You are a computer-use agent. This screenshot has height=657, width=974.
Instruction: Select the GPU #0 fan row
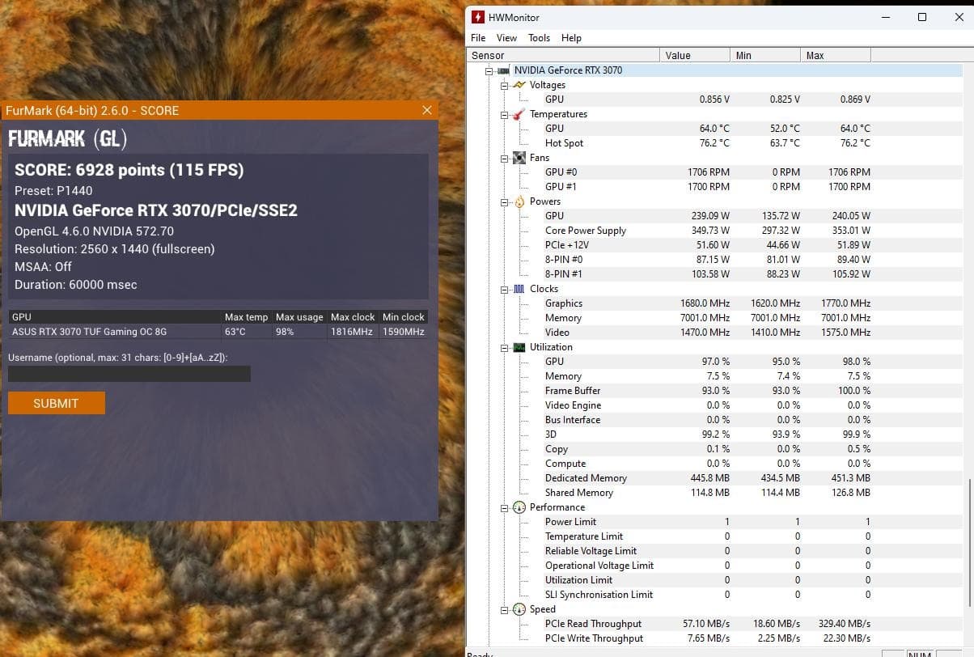point(715,172)
